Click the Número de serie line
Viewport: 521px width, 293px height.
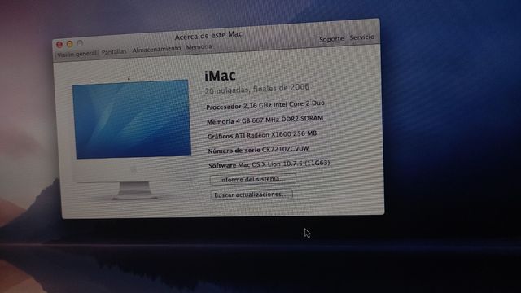pyautogui.click(x=258, y=150)
